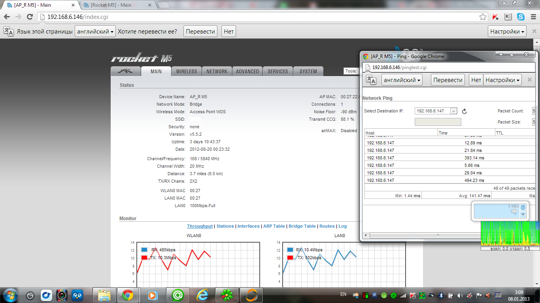Click the red TX legend swatch on LAN0 chart
Viewport: 540px width, 303px height.
tap(290, 258)
